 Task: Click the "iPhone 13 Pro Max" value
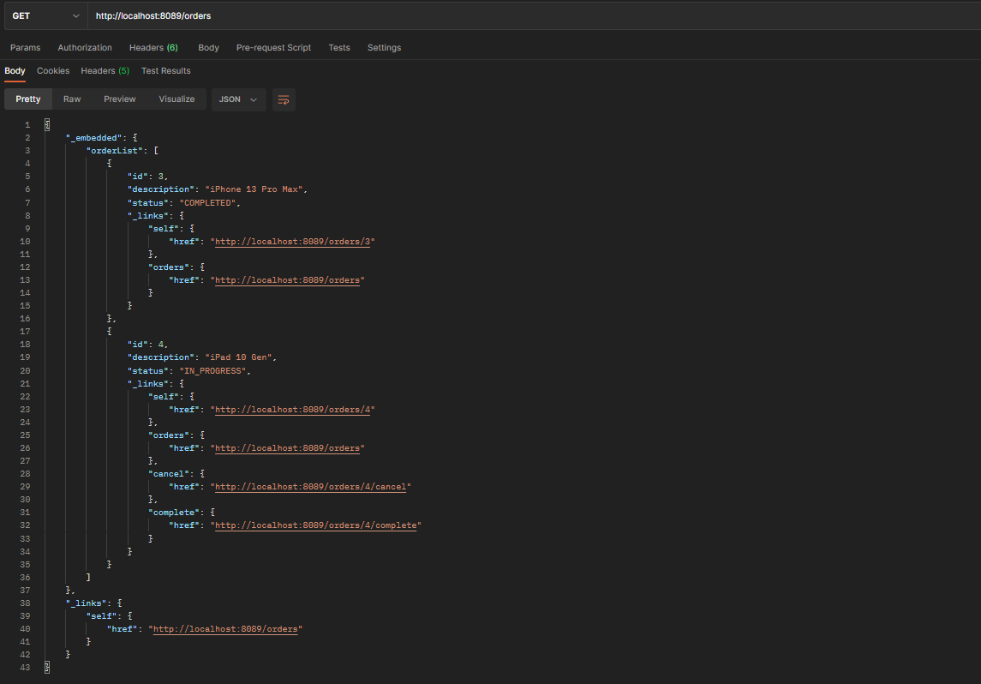(x=254, y=189)
